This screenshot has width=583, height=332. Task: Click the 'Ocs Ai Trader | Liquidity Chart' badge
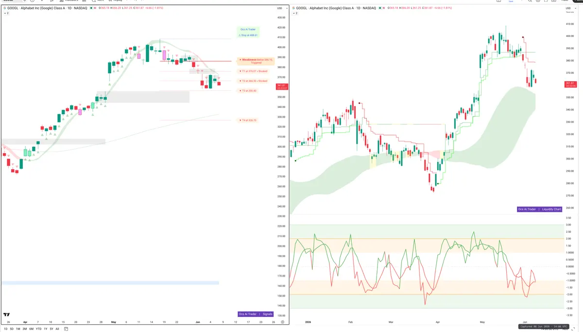540,209
